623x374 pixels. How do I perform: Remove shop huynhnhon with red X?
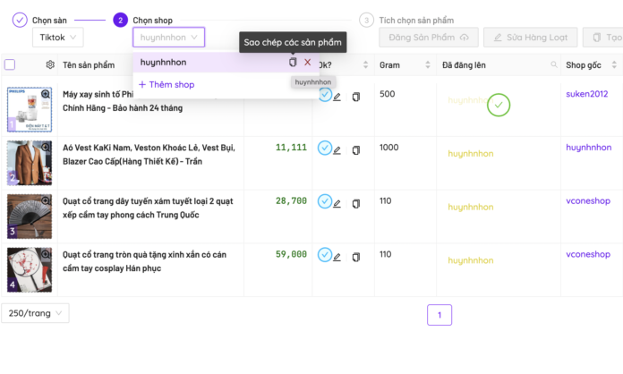click(308, 63)
